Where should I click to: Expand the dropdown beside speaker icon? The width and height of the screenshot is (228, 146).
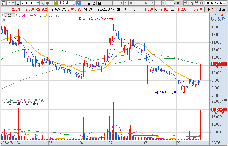[51, 3]
